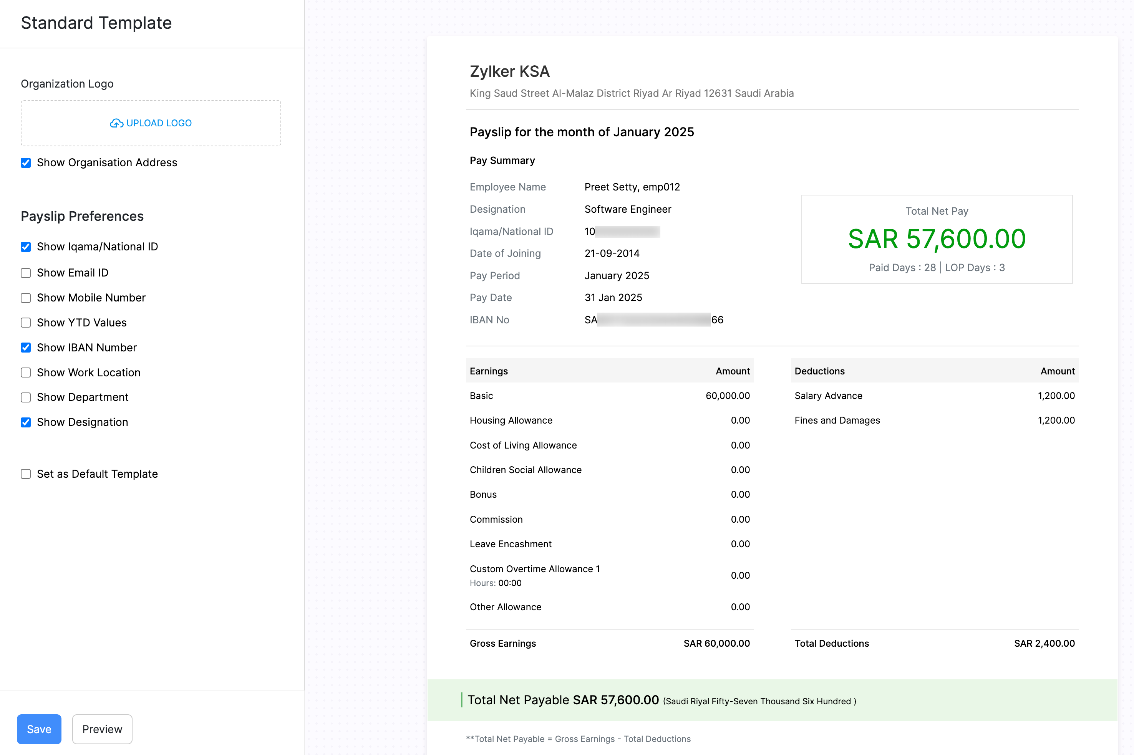
Task: Click the Standard Template heading
Action: pos(96,23)
